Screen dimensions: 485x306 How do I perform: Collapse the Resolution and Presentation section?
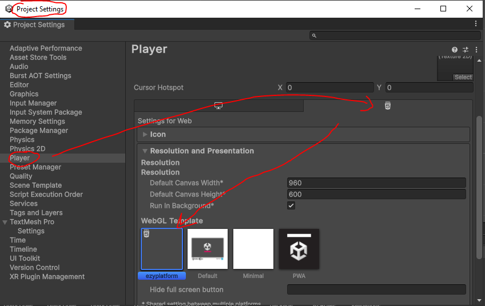145,151
